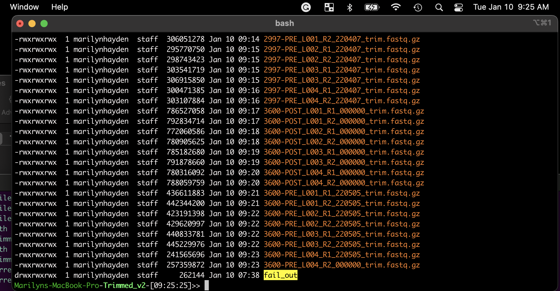
Task: Select file 3600-POST_L001_R1_000000_trim.fastq.gz
Action: pos(344,111)
